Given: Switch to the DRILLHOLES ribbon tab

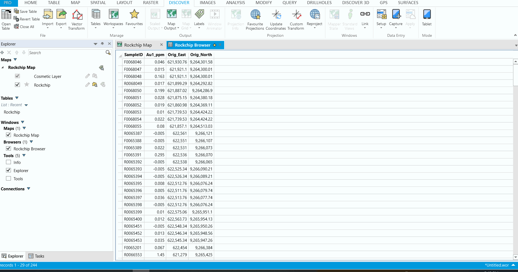Looking at the screenshot, I should click(x=319, y=3).
